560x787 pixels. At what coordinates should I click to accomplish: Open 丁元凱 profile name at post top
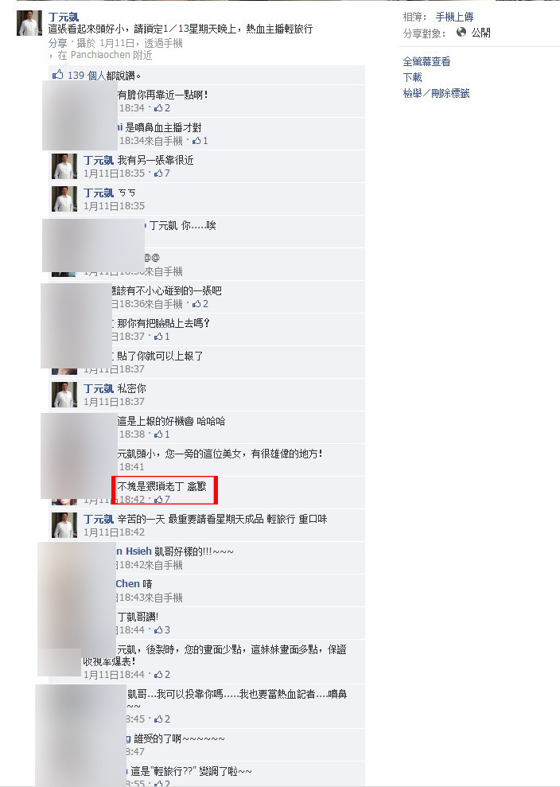(63, 17)
